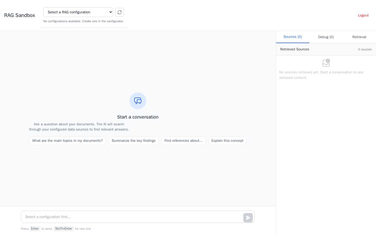376x235 pixels.
Task: Click the RAG Sandbox title
Action: click(20, 15)
